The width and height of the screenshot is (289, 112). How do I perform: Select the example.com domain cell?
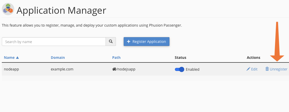pyautogui.click(x=62, y=69)
